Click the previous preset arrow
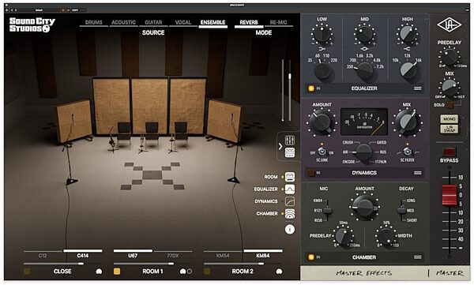Viewport: 474px width, 285px height. (12, 10)
